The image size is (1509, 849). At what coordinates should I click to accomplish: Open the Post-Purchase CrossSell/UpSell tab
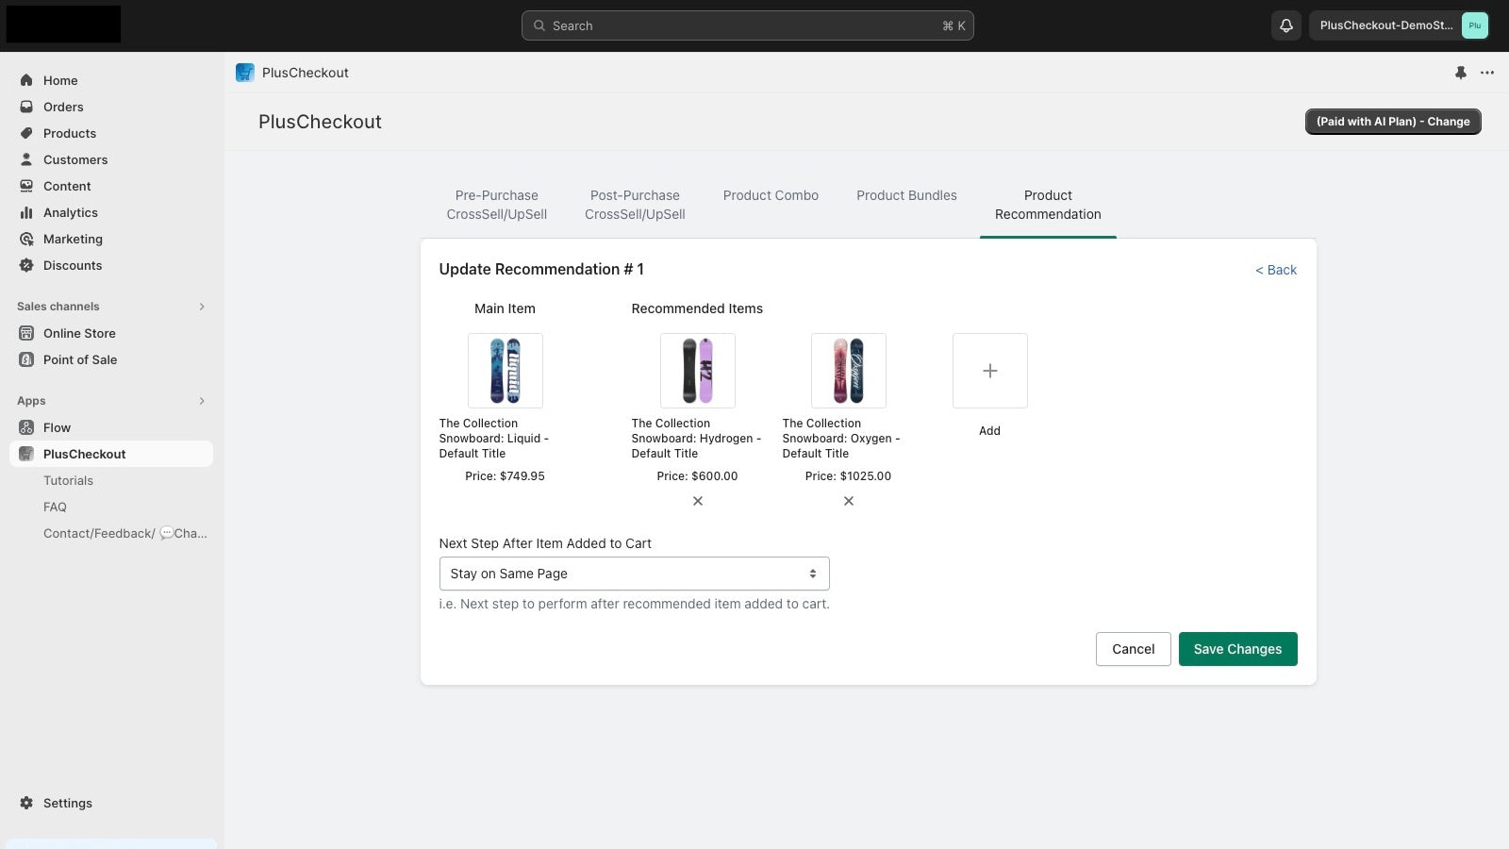click(634, 205)
